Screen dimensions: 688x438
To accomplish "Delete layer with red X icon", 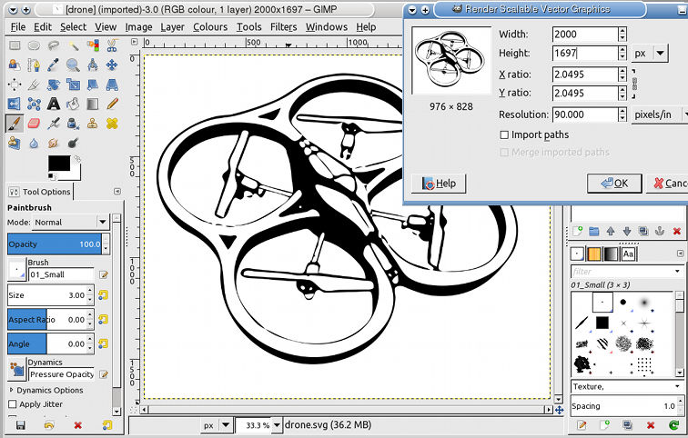I will tap(676, 231).
